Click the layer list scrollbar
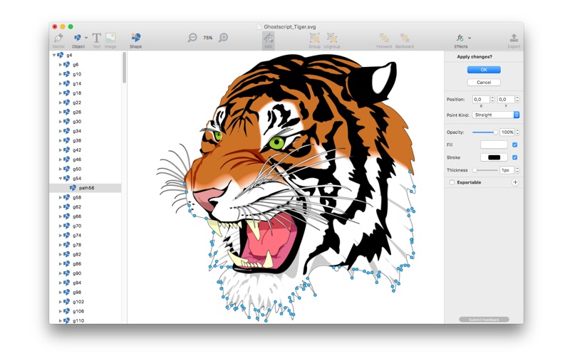Screen dimensions: 570x356 click(124, 68)
